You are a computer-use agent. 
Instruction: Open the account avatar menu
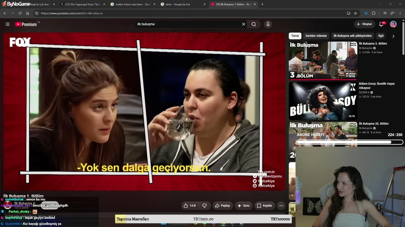pos(393,24)
